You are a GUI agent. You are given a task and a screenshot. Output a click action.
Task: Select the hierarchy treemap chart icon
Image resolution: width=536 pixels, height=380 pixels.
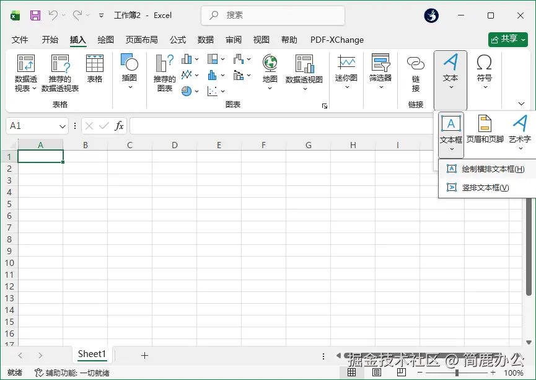click(x=213, y=59)
